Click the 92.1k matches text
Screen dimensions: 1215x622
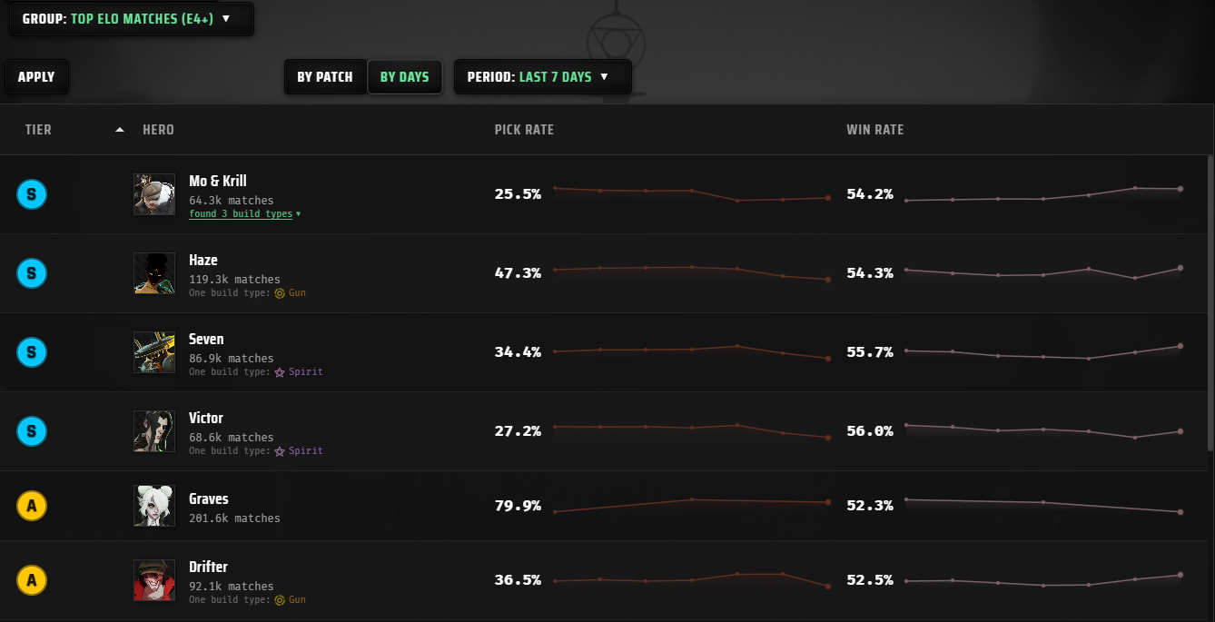tap(231, 587)
